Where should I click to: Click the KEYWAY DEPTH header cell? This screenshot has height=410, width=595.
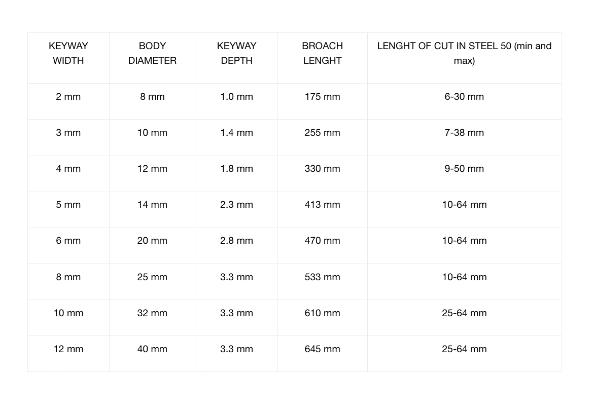(x=236, y=53)
